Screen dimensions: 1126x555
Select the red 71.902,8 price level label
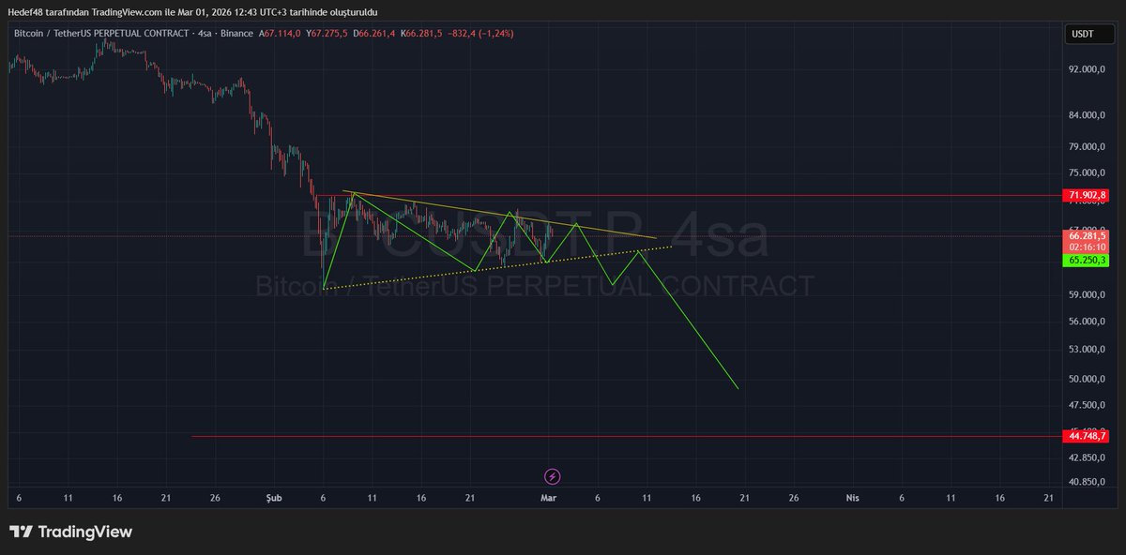pyautogui.click(x=1086, y=195)
